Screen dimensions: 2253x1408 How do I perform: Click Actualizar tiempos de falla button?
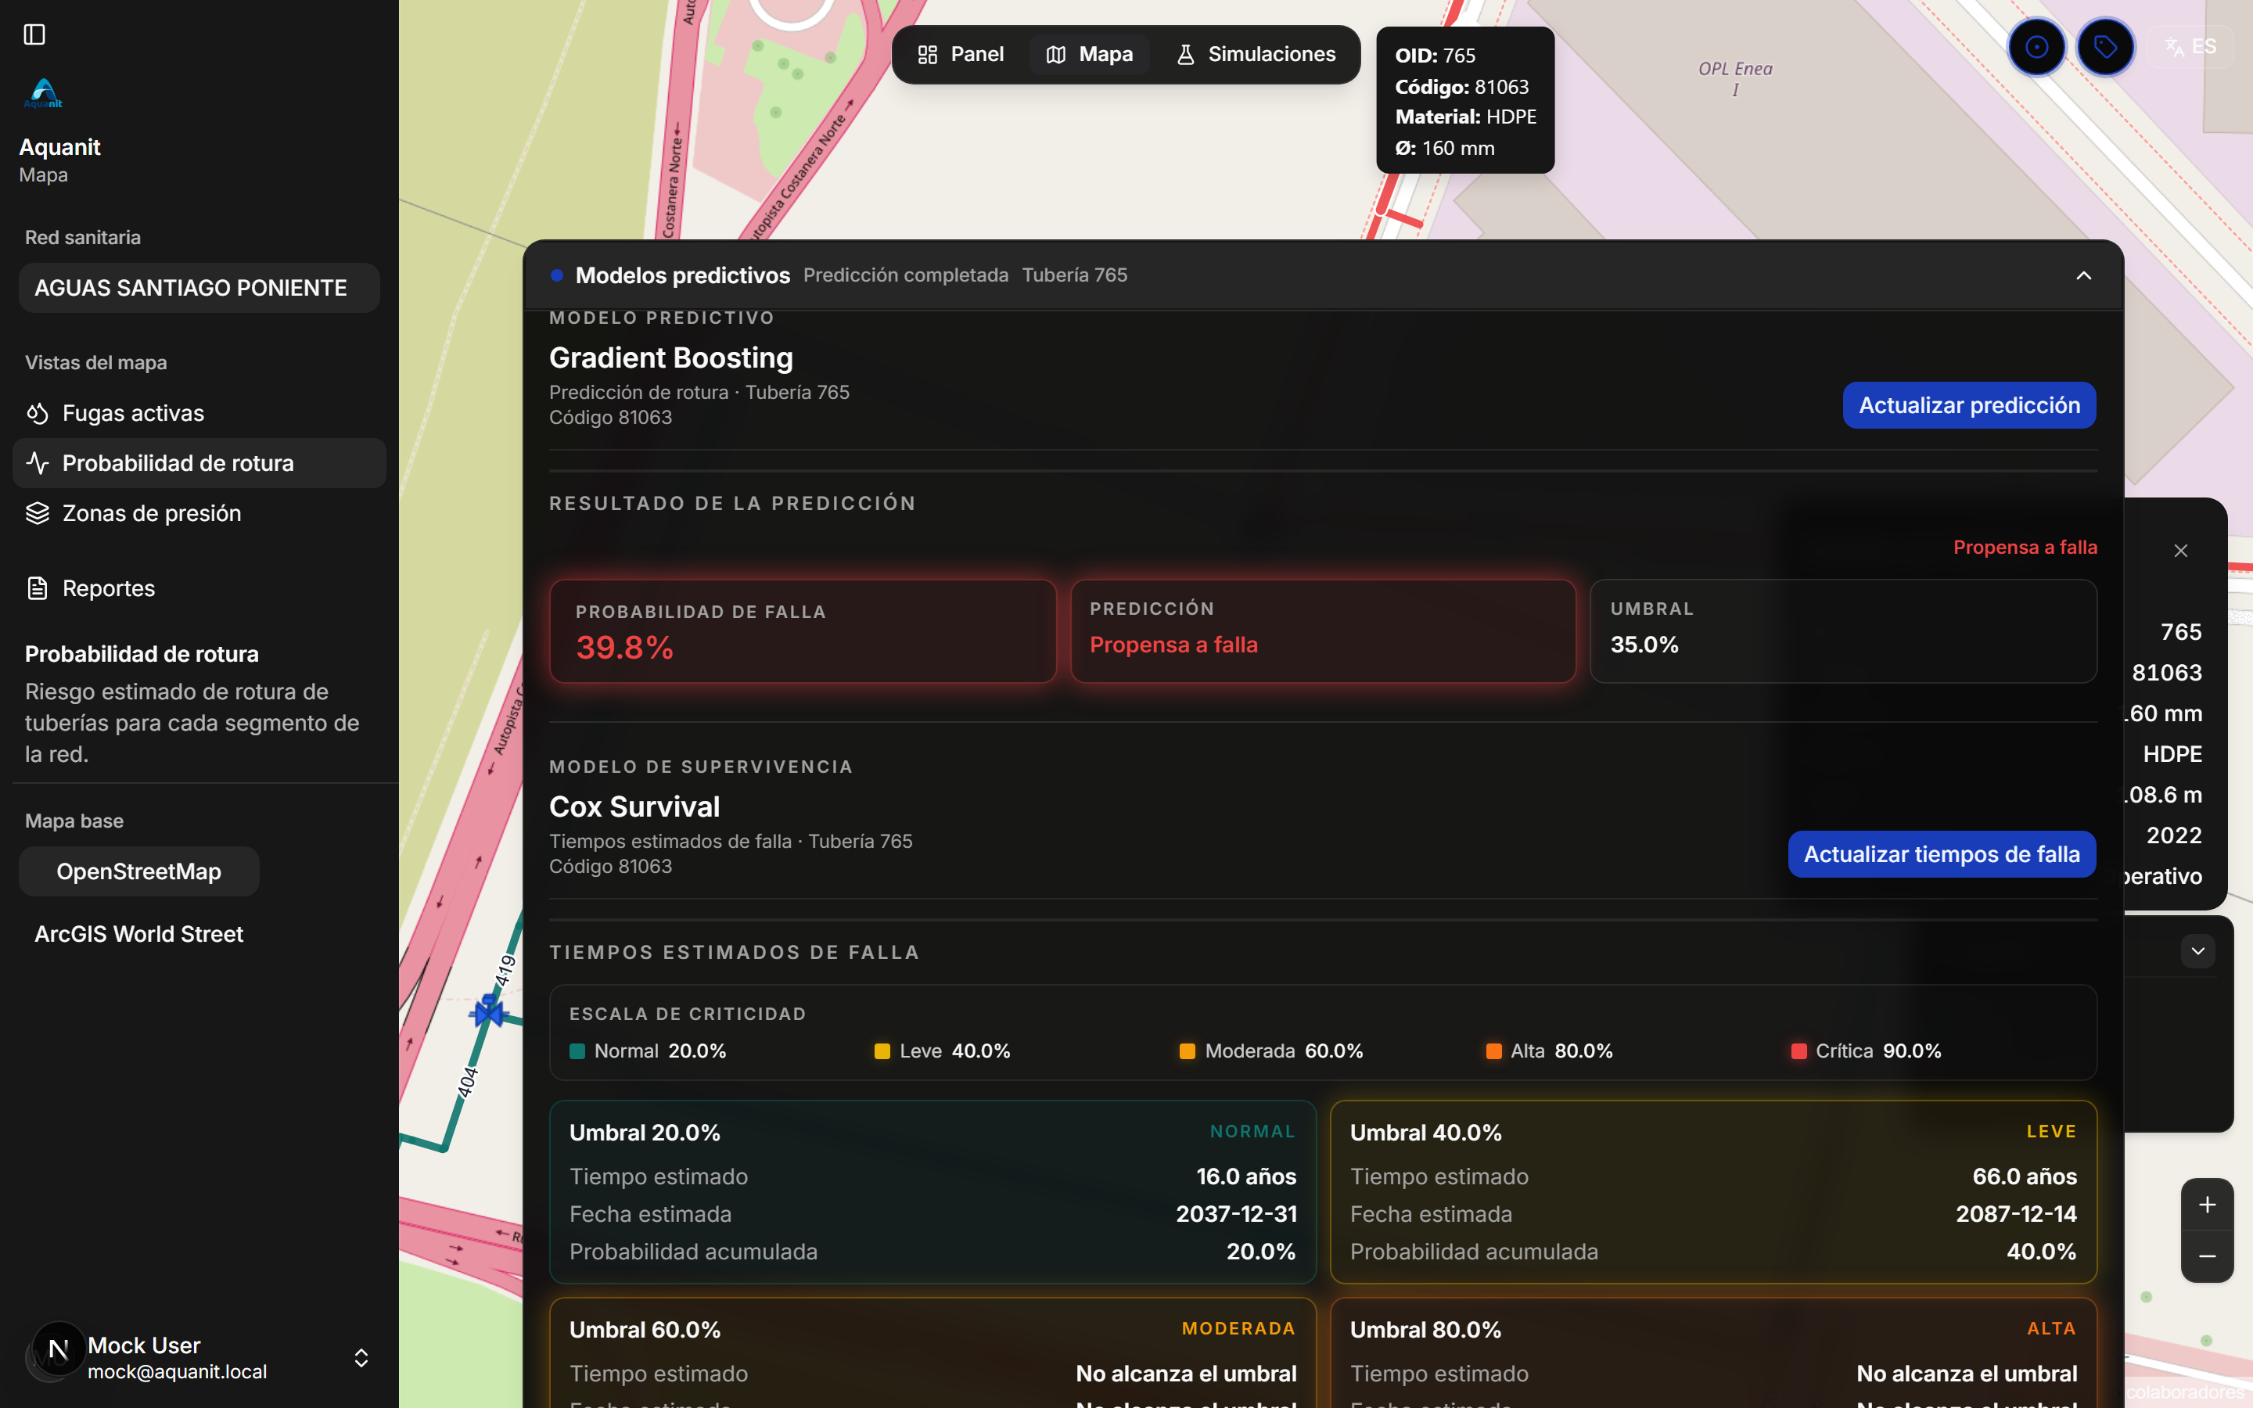(x=1941, y=854)
